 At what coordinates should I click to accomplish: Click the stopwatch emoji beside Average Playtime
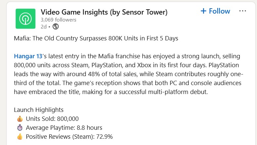[20, 128]
